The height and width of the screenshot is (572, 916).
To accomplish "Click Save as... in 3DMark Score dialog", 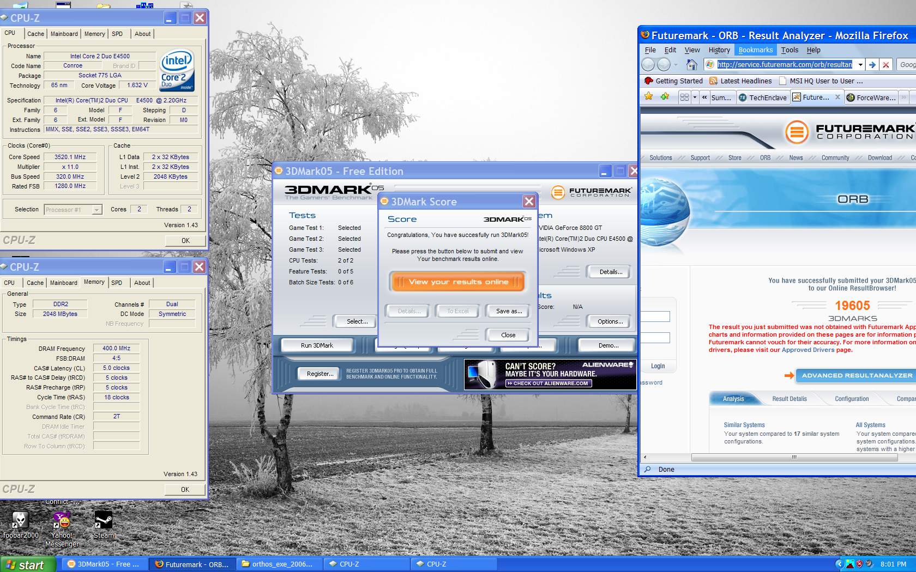I will [509, 311].
